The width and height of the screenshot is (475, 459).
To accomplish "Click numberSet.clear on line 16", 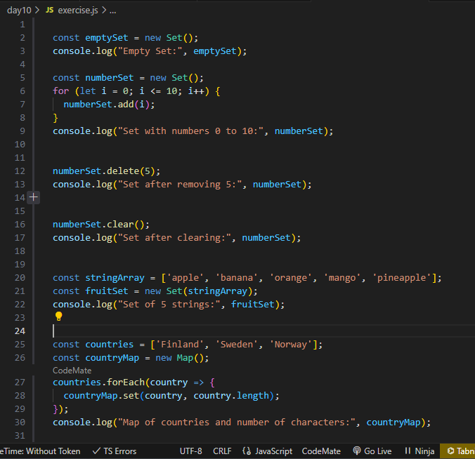I will click(93, 225).
